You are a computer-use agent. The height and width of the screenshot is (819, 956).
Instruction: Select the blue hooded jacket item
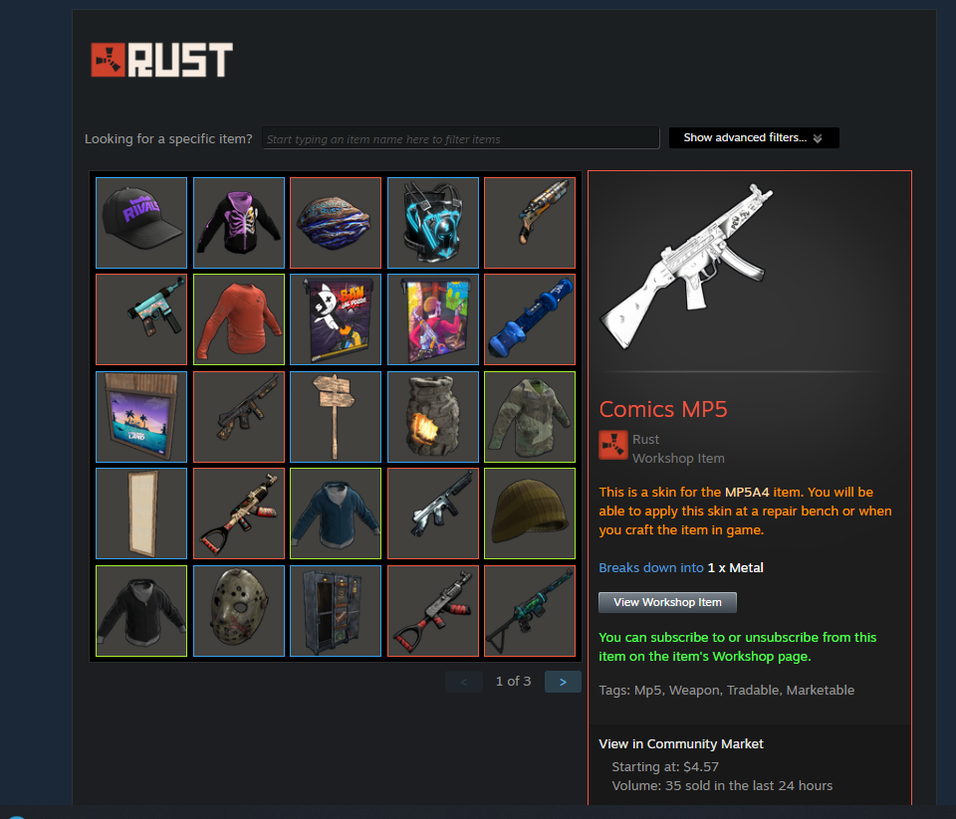tap(336, 513)
